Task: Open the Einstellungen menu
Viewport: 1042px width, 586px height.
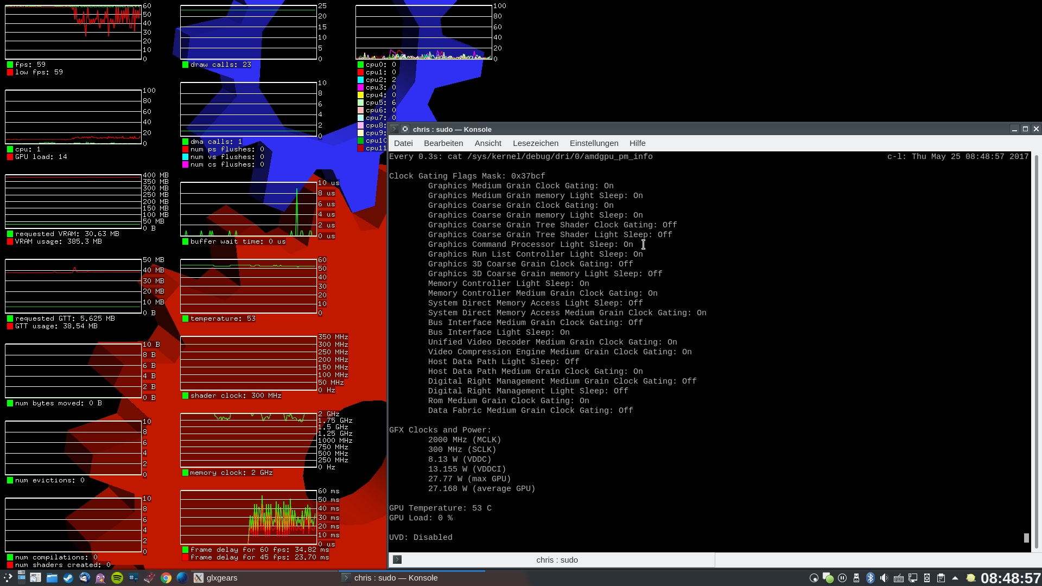Action: (594, 143)
